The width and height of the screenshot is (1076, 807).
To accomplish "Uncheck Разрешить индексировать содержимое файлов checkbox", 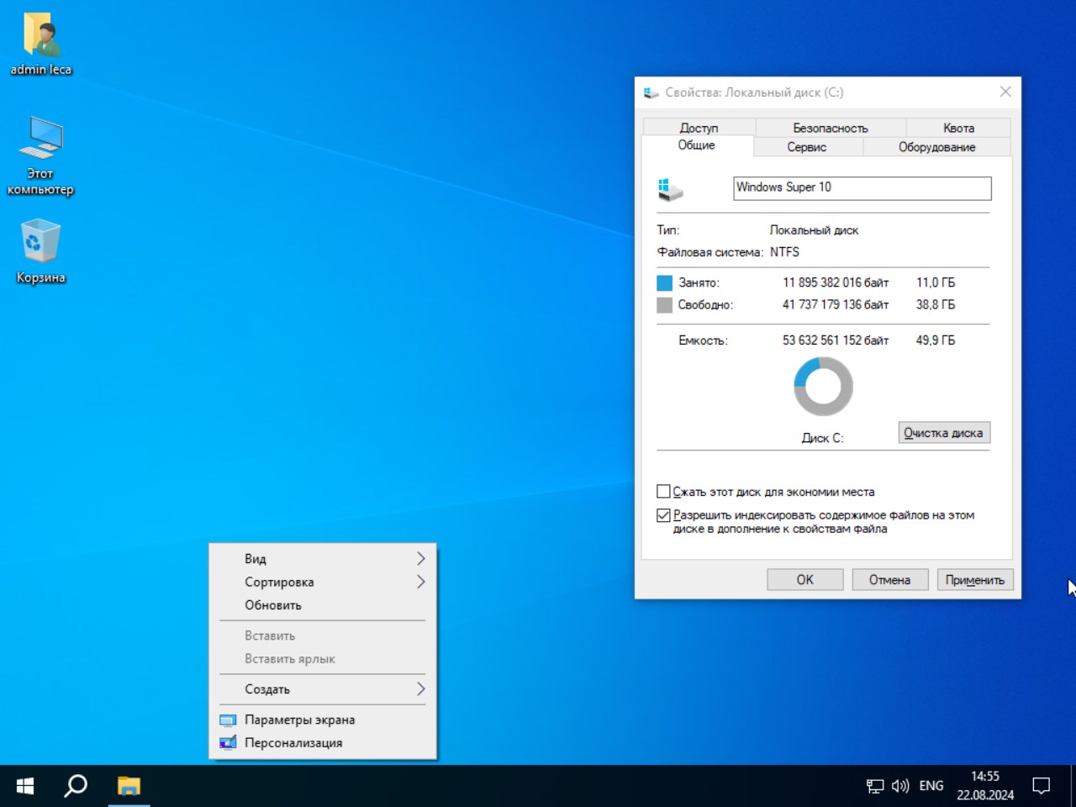I will (663, 515).
